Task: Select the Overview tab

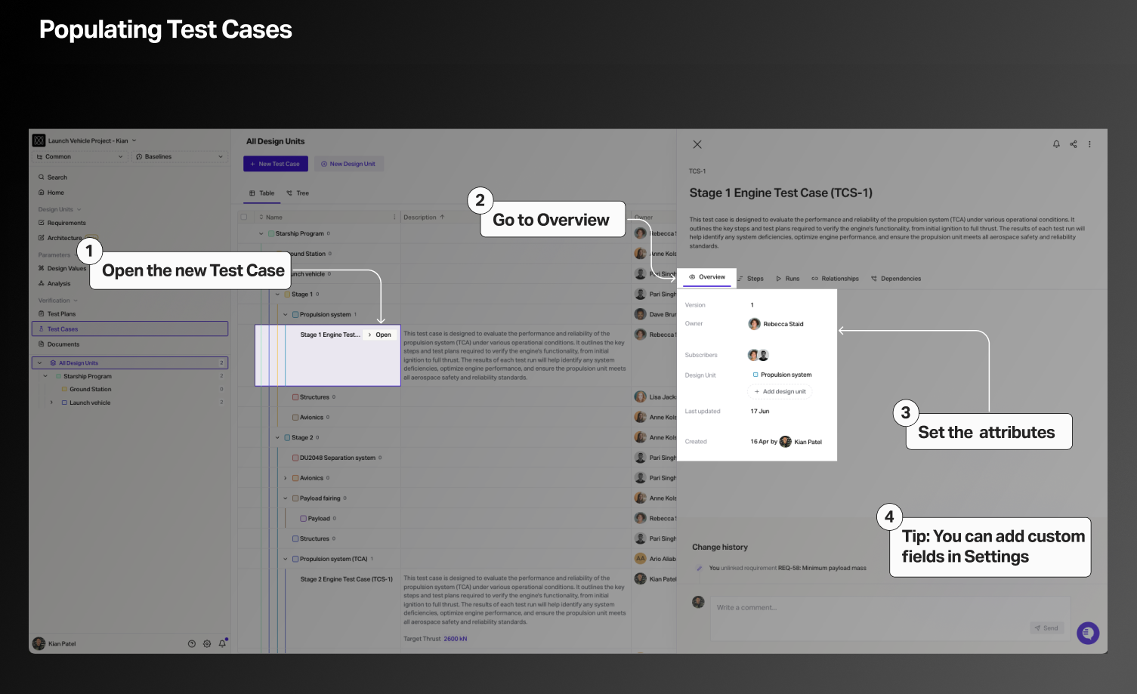Action: [x=707, y=277]
